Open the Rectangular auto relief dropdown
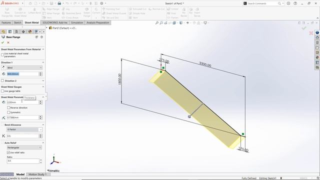This screenshot has width=320, height=180. pyautogui.click(x=24, y=147)
